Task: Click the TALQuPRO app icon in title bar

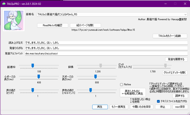Action: 4,4
